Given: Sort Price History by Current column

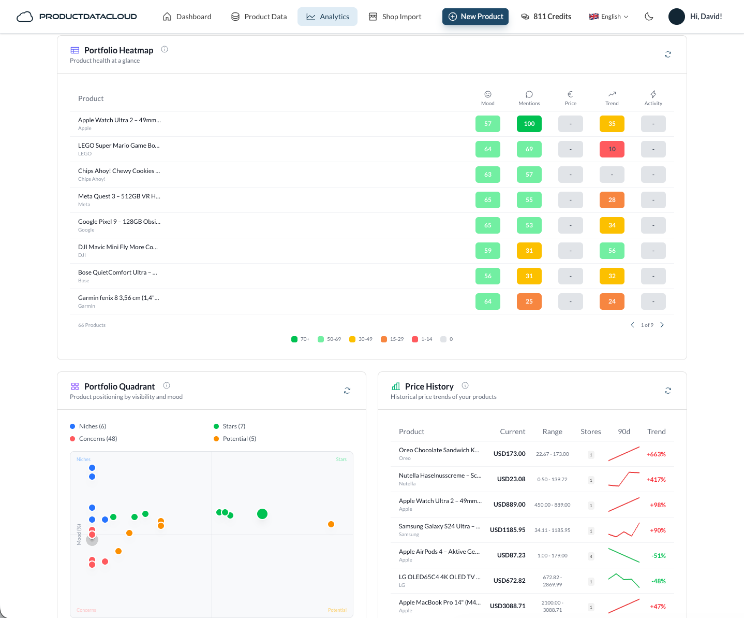Looking at the screenshot, I should click(x=512, y=432).
